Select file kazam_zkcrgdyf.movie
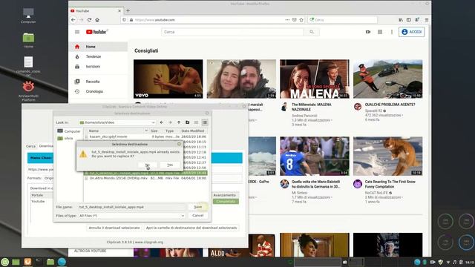 point(145,136)
